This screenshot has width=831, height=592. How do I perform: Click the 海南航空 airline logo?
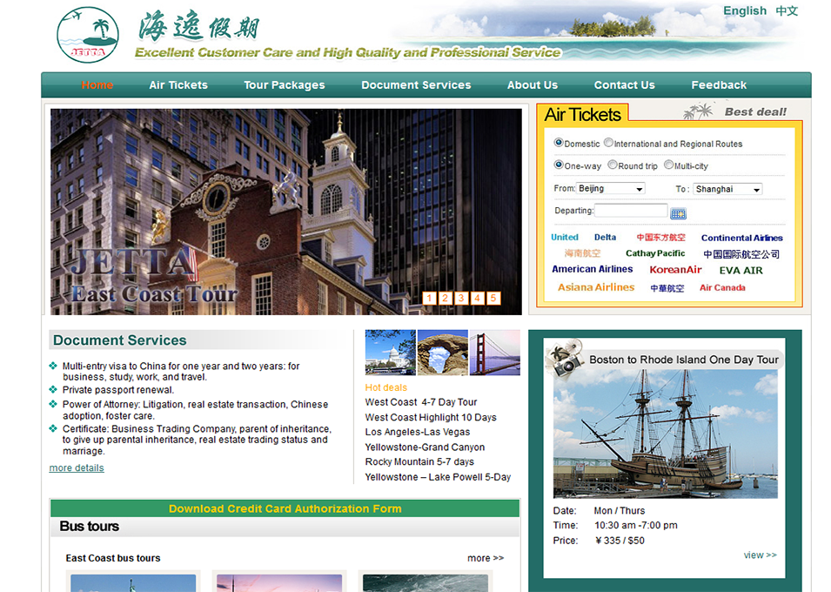coord(582,253)
